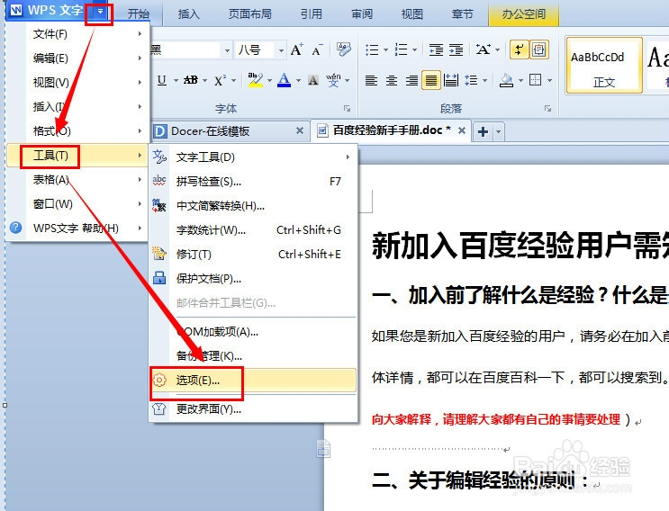Switch to the 插入 ribbon tab
The width and height of the screenshot is (669, 511).
(x=188, y=14)
